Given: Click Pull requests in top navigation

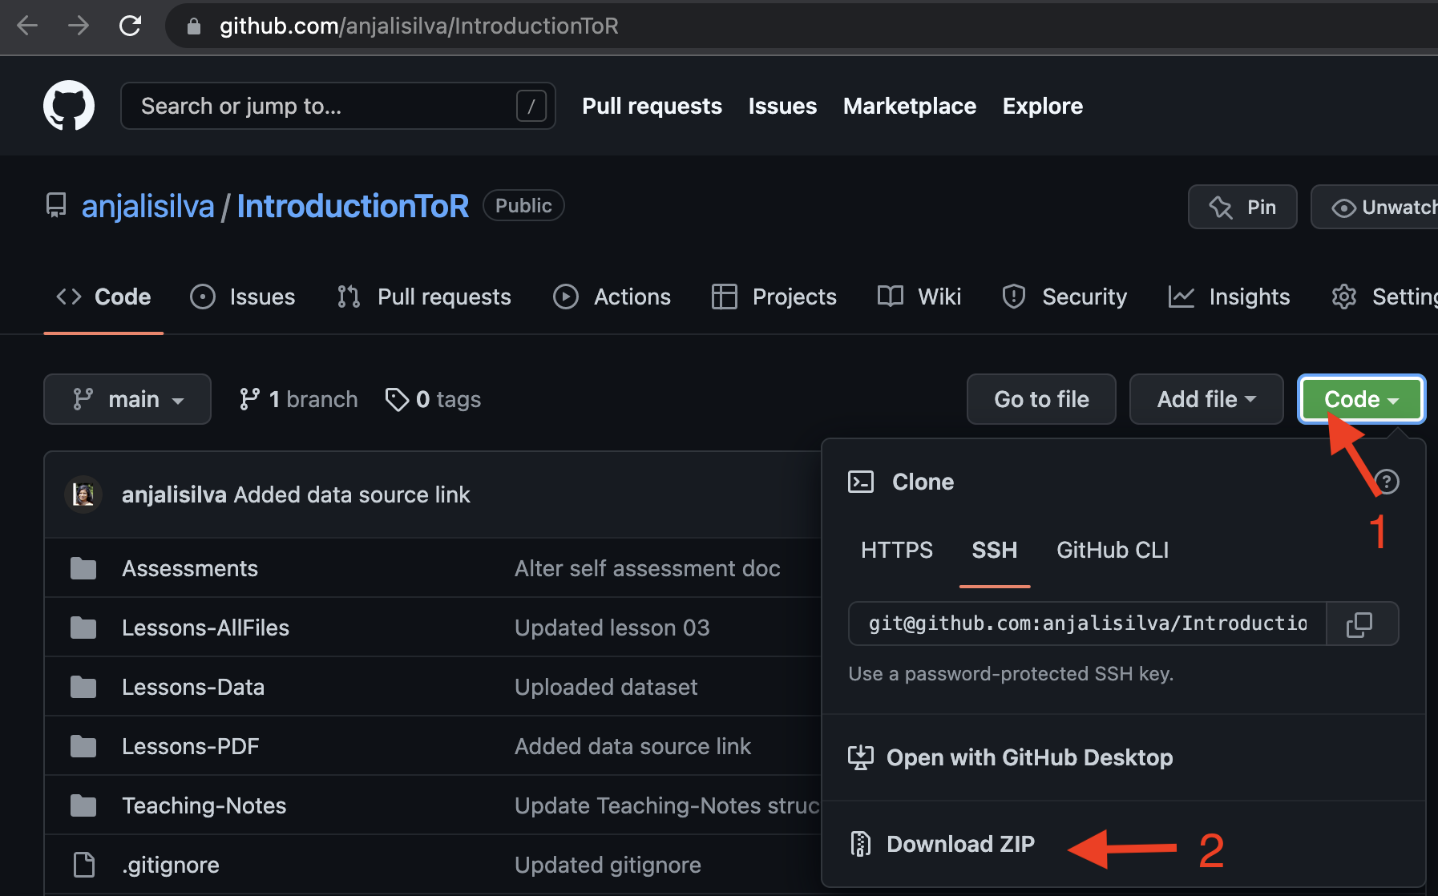Looking at the screenshot, I should tap(652, 106).
